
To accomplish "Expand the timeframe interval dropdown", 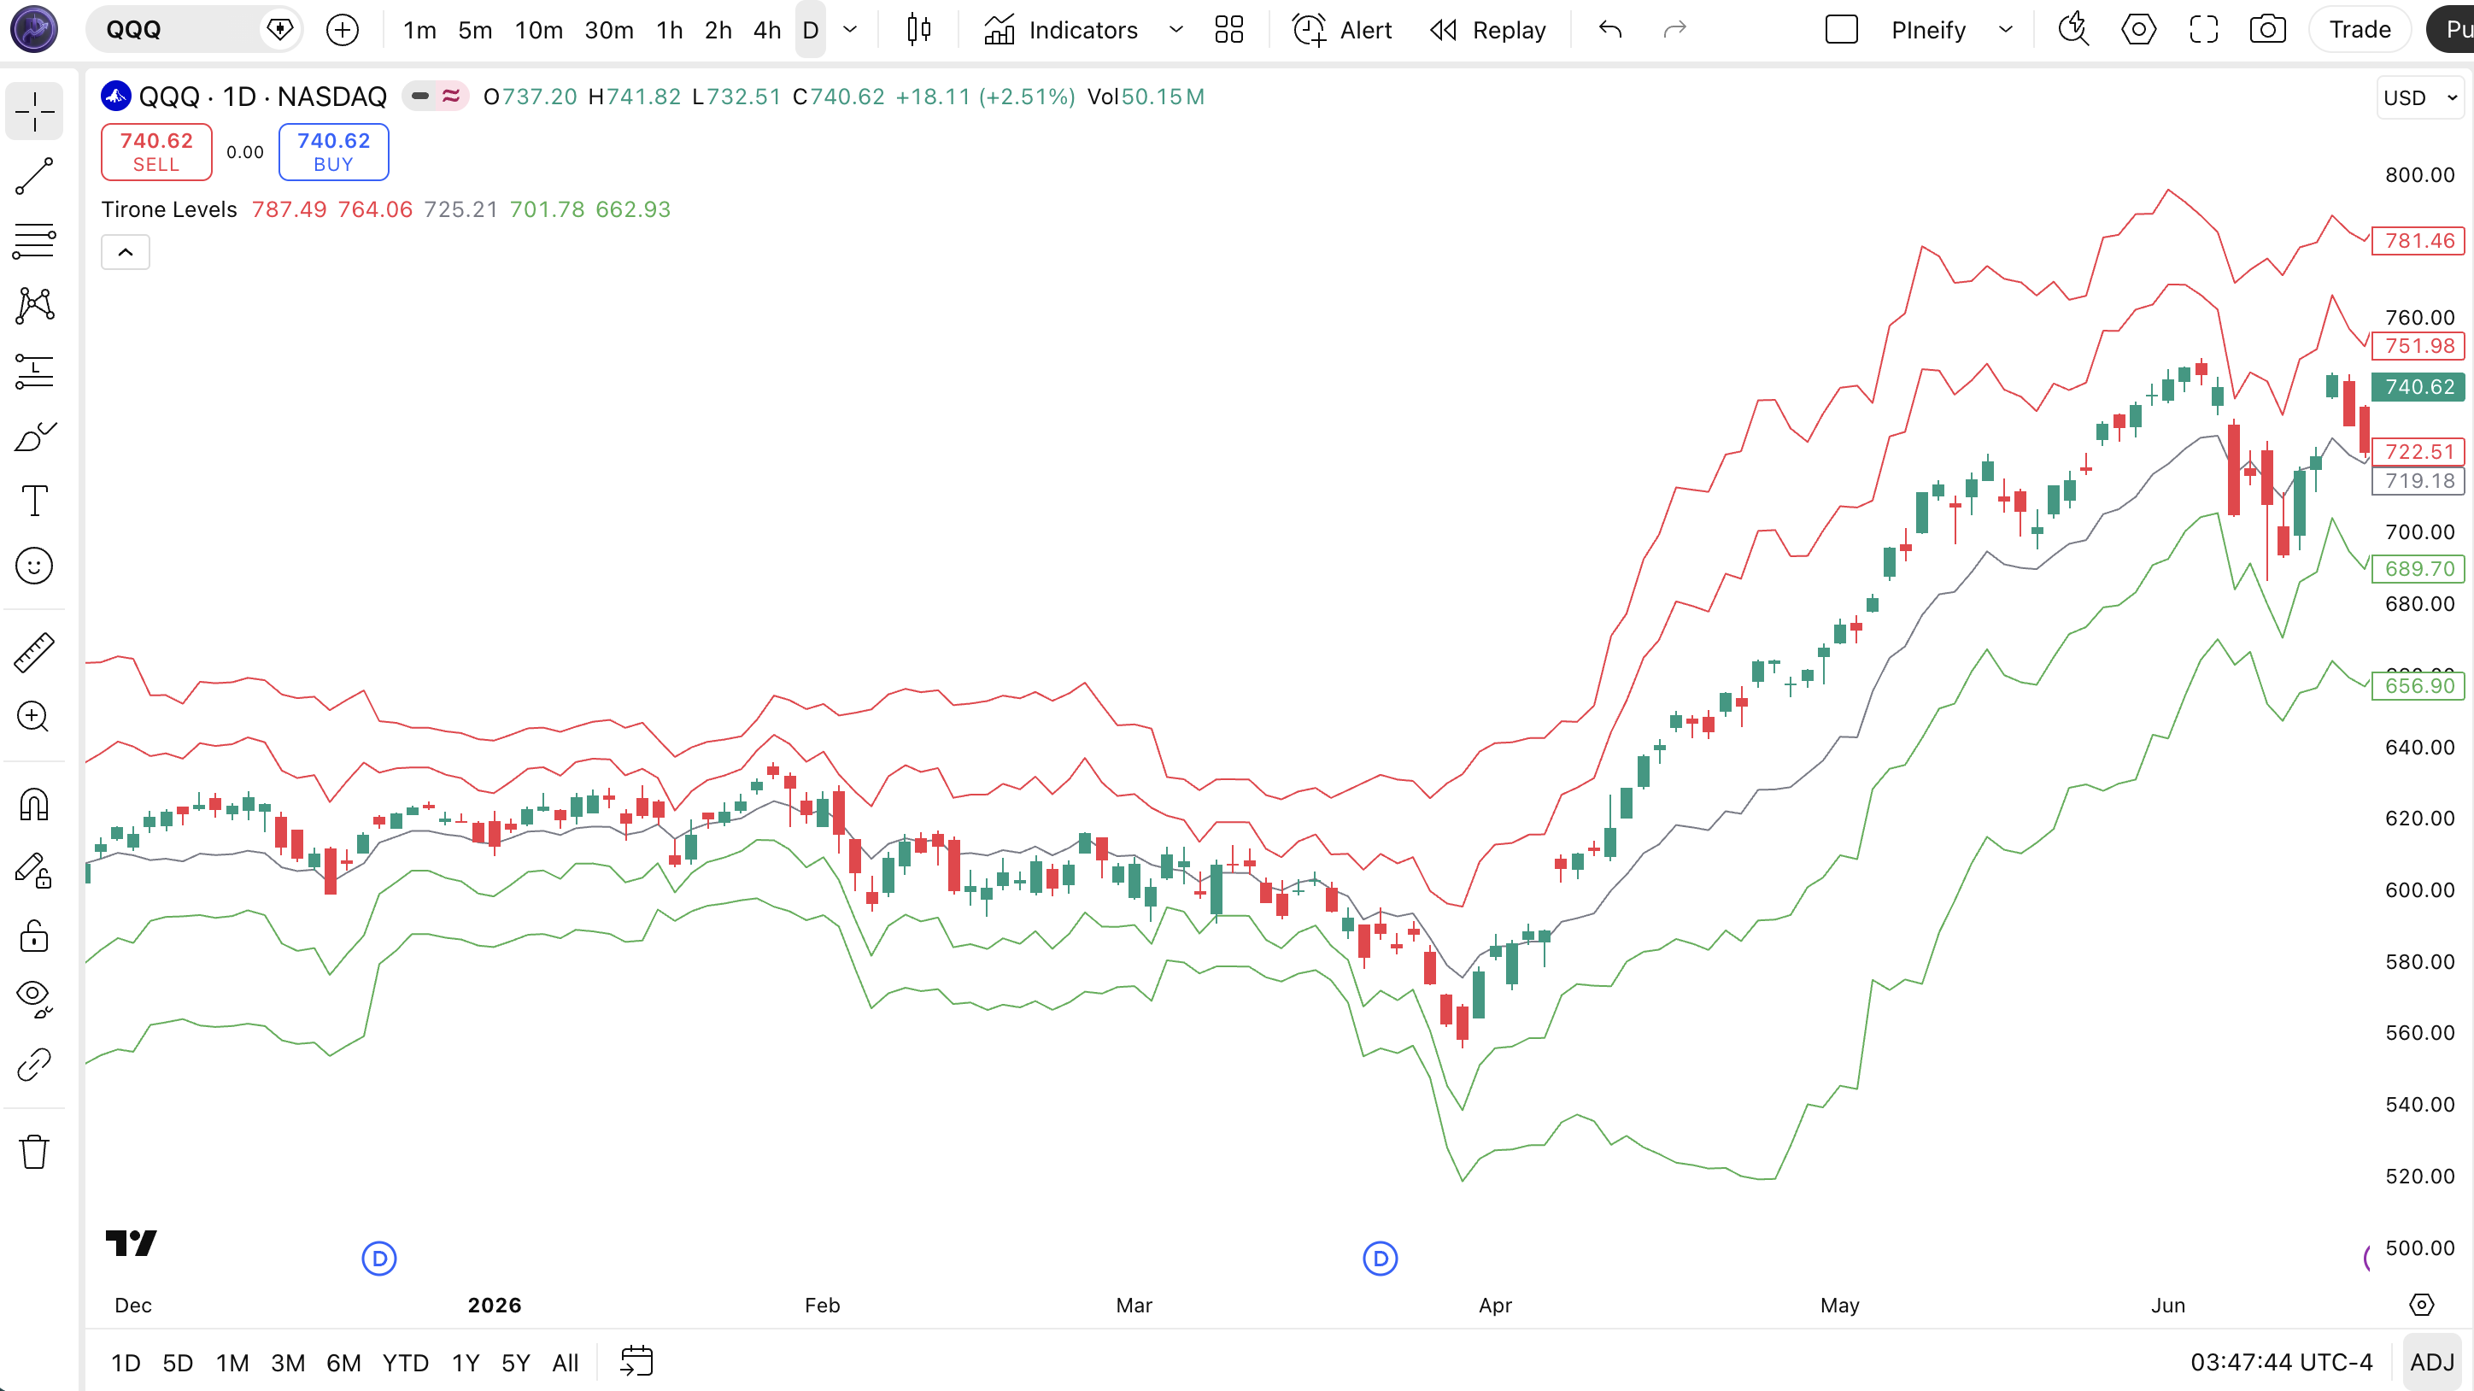I will click(850, 30).
